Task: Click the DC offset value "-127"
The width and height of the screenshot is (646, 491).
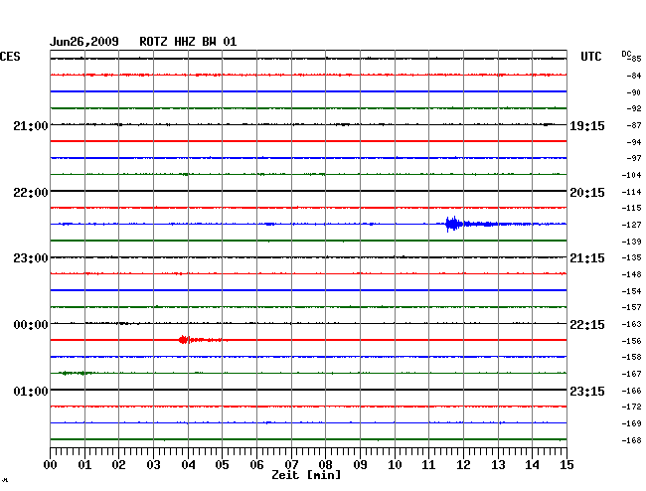Action: click(631, 225)
